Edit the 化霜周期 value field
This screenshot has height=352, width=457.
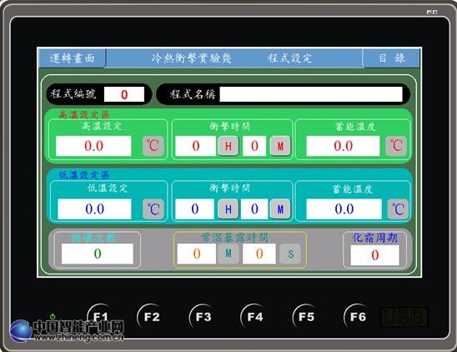point(374,255)
